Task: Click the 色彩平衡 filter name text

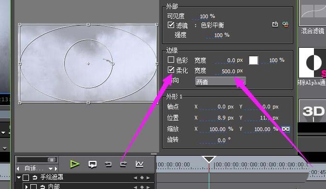Action: pyautogui.click(x=212, y=25)
